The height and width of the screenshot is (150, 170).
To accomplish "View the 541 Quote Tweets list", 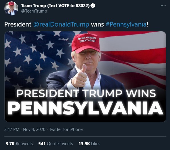I will point(56,144).
